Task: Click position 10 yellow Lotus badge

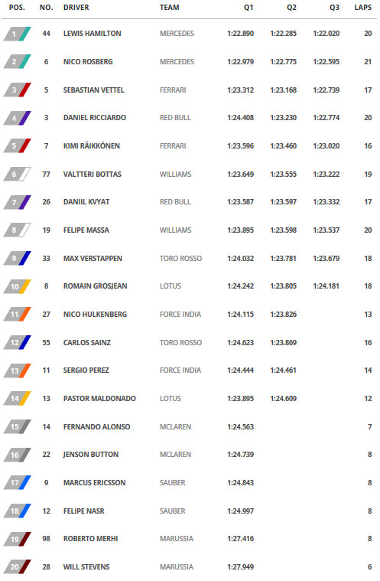Action: [17, 286]
